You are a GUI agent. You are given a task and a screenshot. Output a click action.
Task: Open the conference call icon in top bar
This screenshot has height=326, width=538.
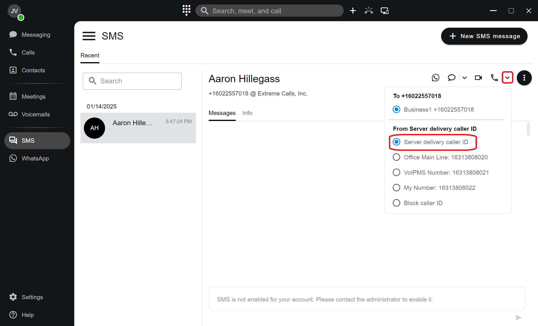click(369, 11)
